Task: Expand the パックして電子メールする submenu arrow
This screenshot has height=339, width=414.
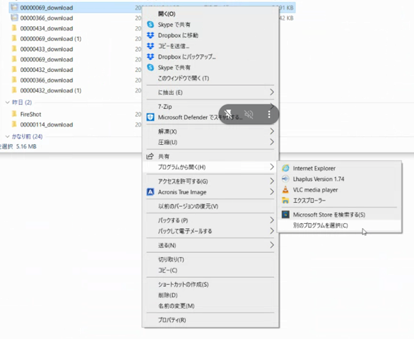Action: (272, 231)
